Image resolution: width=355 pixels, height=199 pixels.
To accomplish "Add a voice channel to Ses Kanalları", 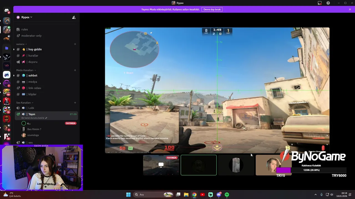I will pyautogui.click(x=75, y=103).
